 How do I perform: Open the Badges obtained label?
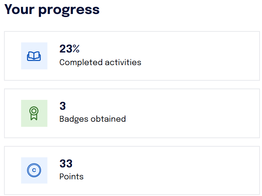(93, 119)
